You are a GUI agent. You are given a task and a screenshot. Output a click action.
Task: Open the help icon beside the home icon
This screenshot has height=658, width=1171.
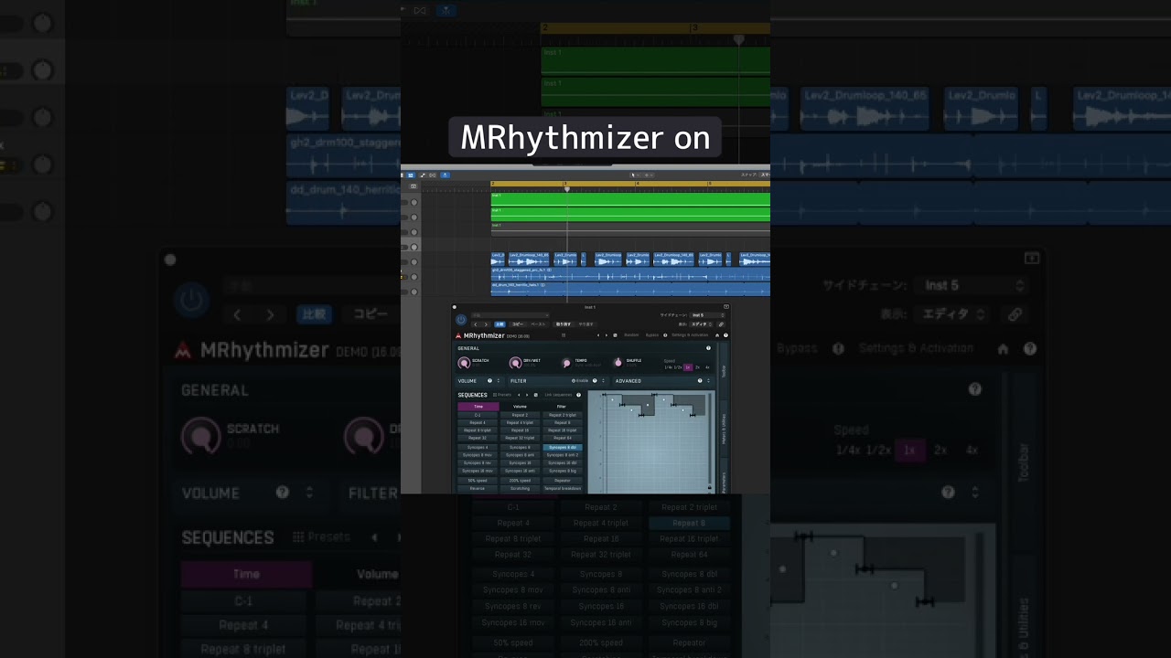point(725,335)
